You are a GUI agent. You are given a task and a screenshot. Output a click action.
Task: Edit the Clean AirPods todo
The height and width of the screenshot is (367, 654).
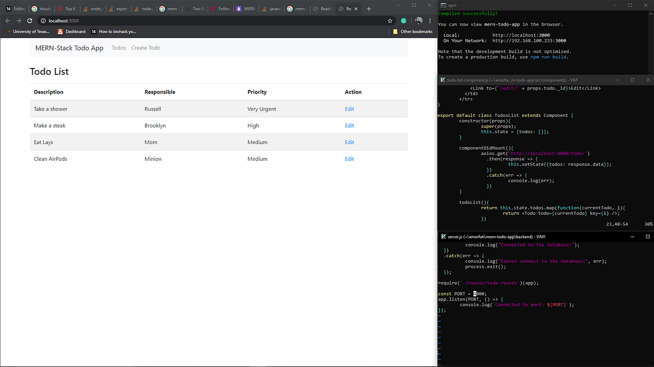coord(349,159)
